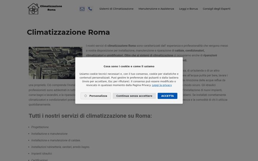Click the cookie dialog title 'Cosa sono i cookie e come li usiamo'
The image size is (258, 161).
(x=129, y=67)
